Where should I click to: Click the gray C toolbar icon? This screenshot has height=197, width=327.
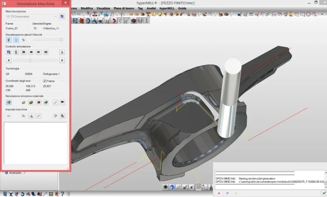(120, 21)
